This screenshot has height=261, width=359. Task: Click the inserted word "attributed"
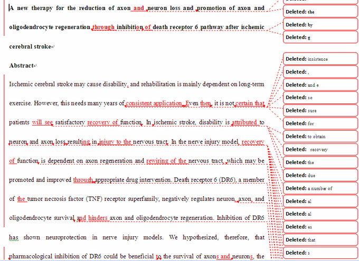(244, 122)
